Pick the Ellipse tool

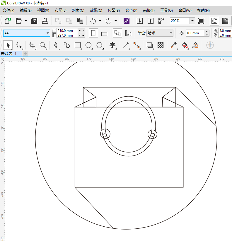[88, 45]
